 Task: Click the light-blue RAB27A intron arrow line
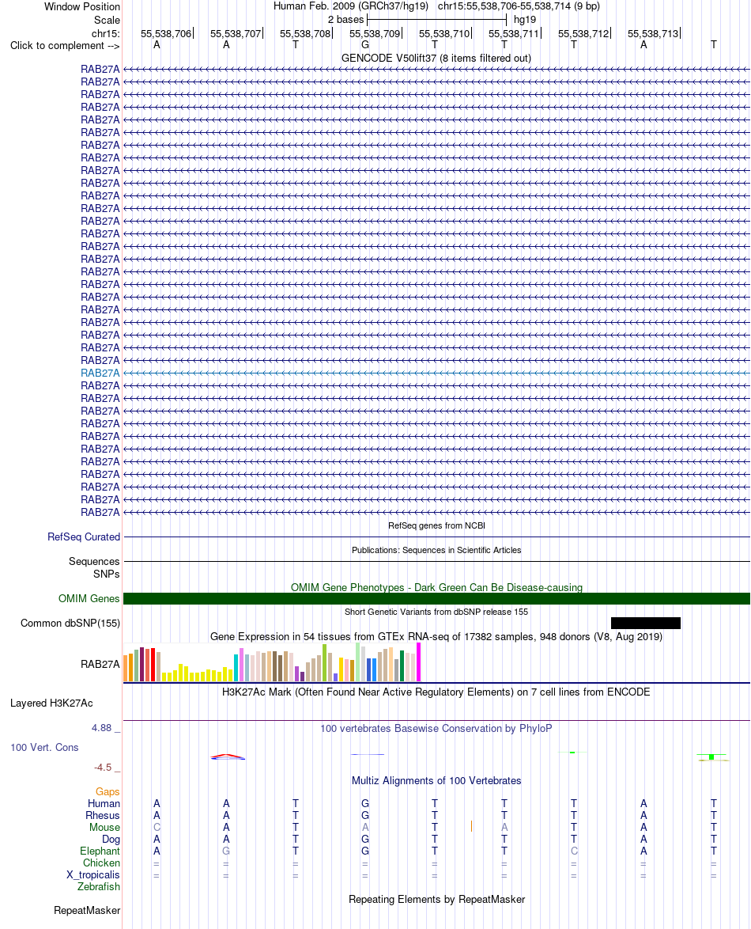point(436,373)
